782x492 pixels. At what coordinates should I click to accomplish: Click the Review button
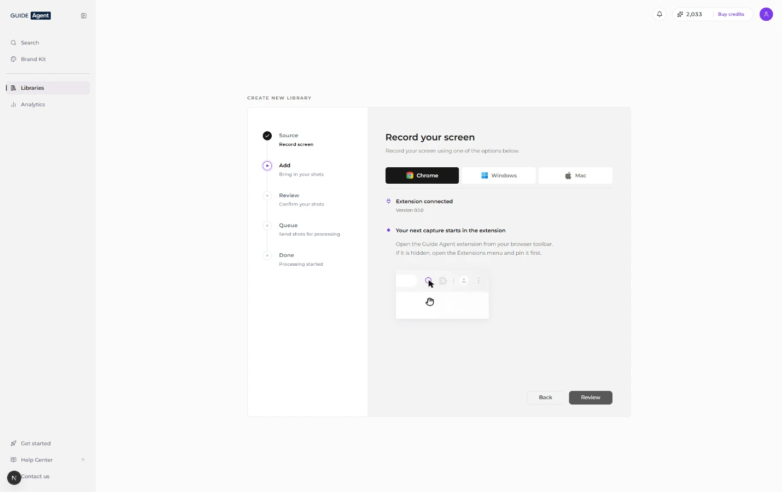[x=591, y=397]
